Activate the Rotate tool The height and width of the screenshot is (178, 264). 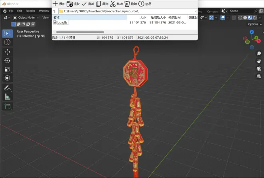[7, 61]
